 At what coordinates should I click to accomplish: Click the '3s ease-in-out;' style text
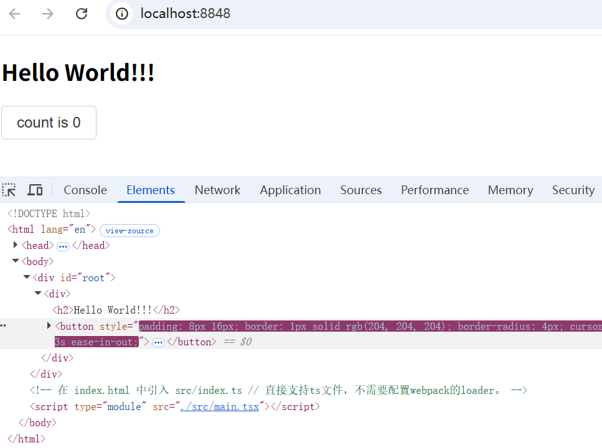click(x=96, y=342)
